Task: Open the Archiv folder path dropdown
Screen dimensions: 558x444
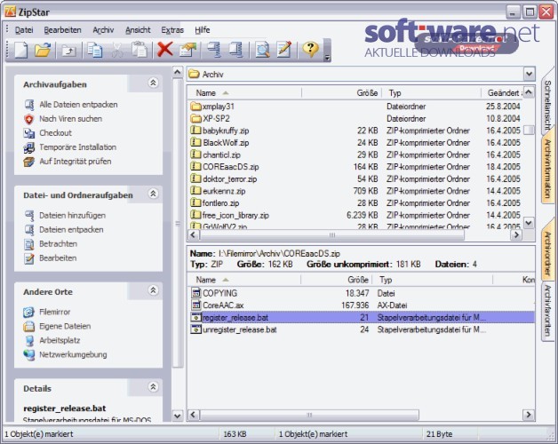Action: [x=529, y=74]
